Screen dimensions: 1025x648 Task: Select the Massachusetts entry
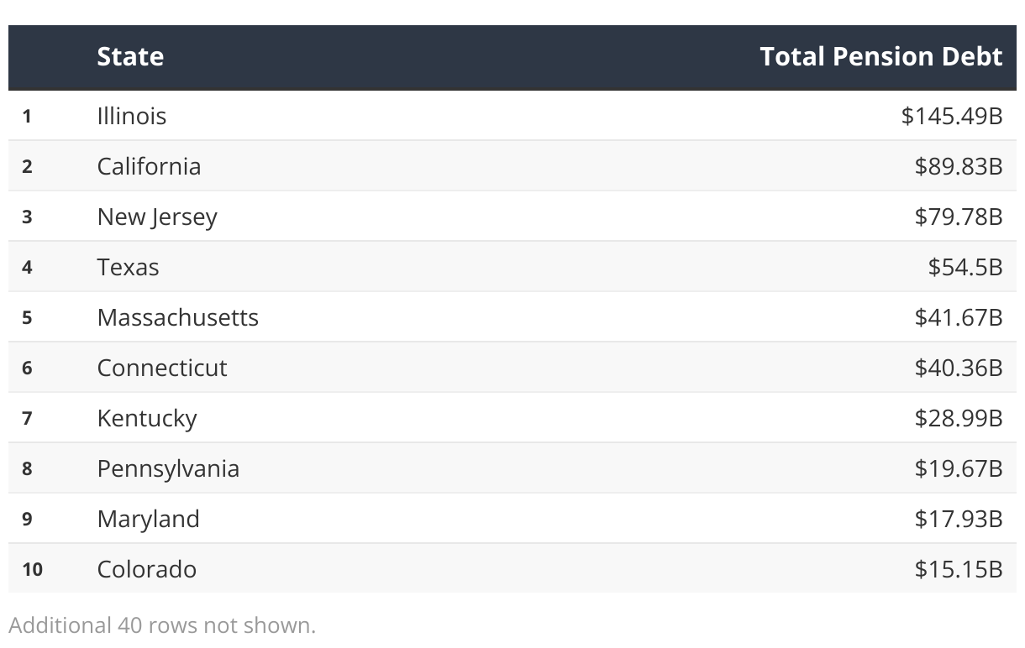[x=177, y=317]
